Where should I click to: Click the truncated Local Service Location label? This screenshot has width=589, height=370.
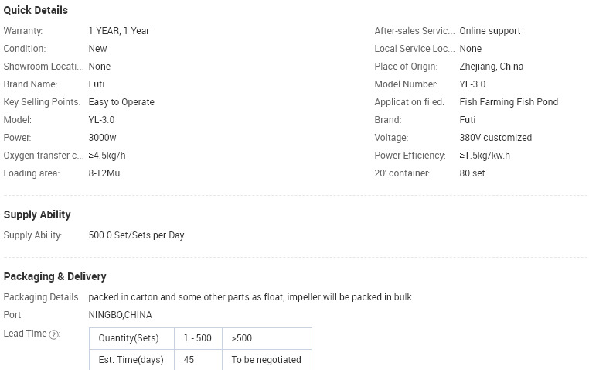[414, 49]
